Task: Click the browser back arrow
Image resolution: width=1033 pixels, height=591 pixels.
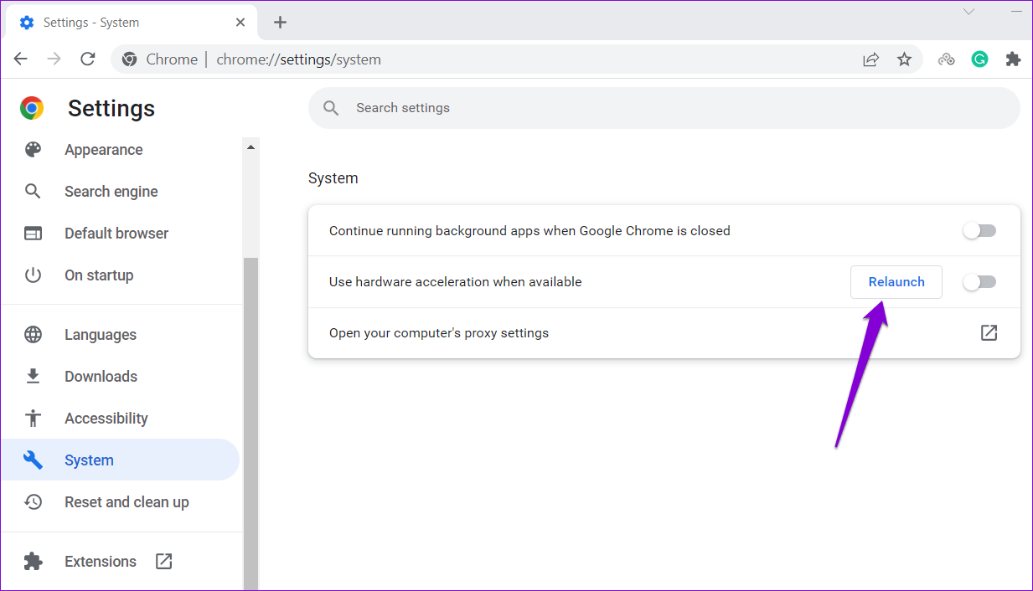Action: (x=21, y=59)
